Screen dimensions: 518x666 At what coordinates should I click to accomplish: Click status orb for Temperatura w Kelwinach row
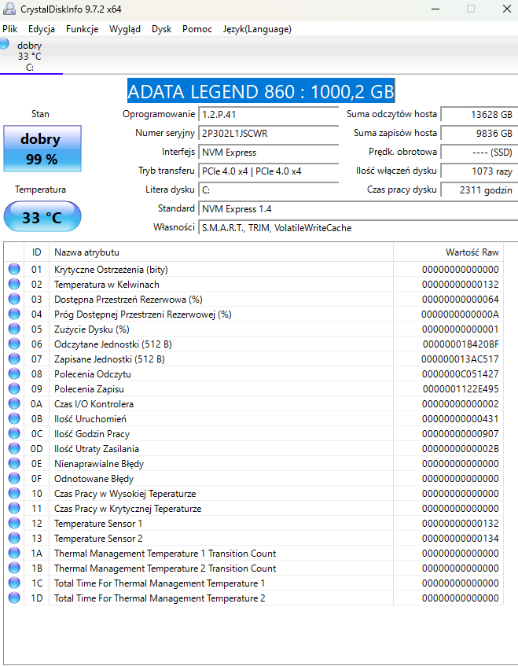pyautogui.click(x=14, y=284)
